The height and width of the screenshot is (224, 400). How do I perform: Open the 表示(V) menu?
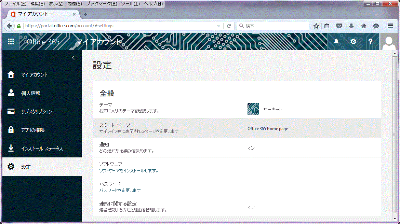point(56,3)
